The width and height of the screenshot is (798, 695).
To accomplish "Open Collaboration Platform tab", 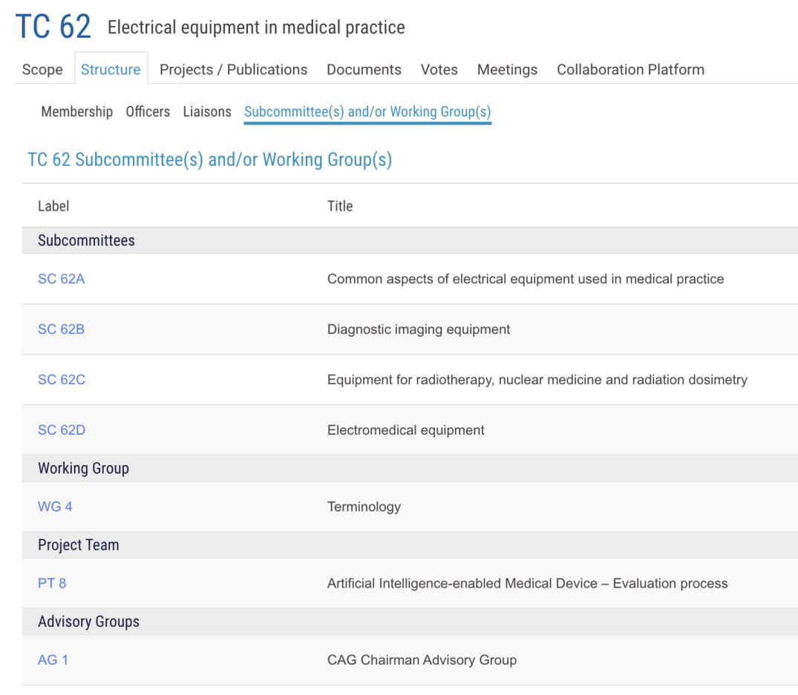I will coord(630,69).
